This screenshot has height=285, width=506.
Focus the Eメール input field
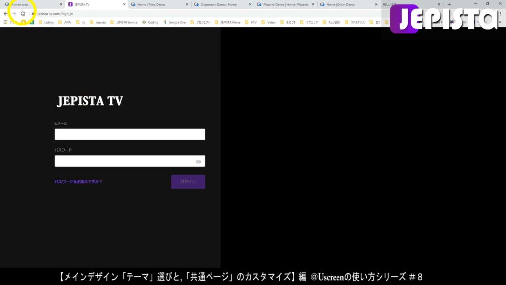coord(130,134)
